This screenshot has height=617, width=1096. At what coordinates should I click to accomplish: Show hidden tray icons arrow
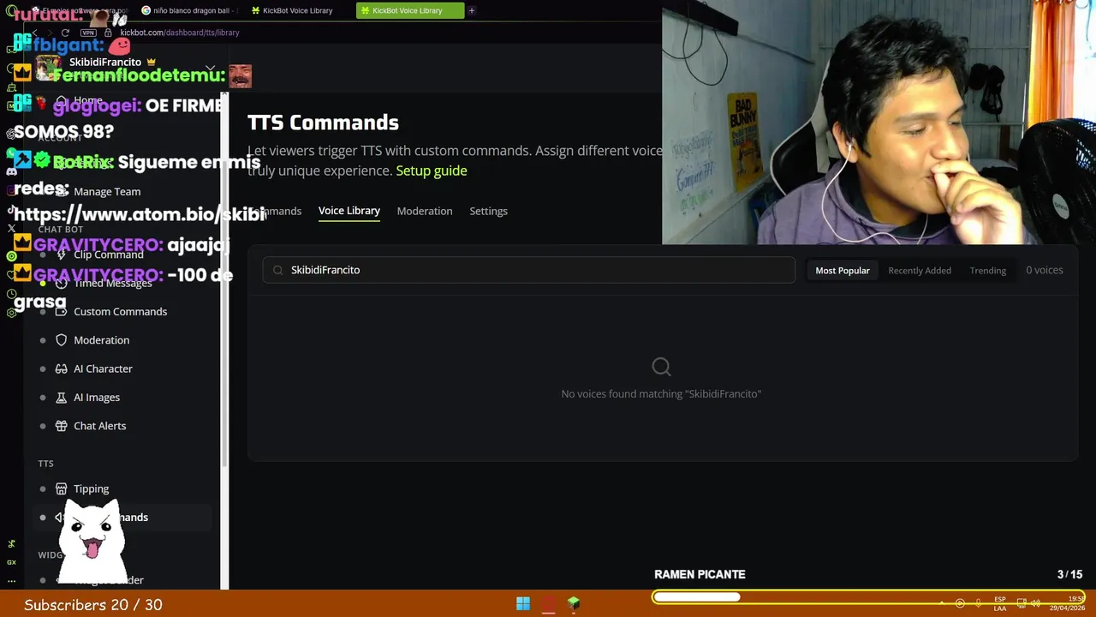(x=942, y=604)
